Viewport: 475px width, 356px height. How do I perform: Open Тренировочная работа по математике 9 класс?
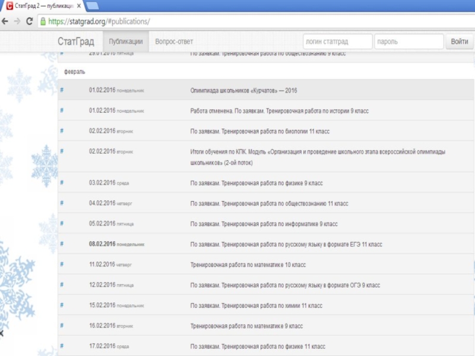point(246,326)
